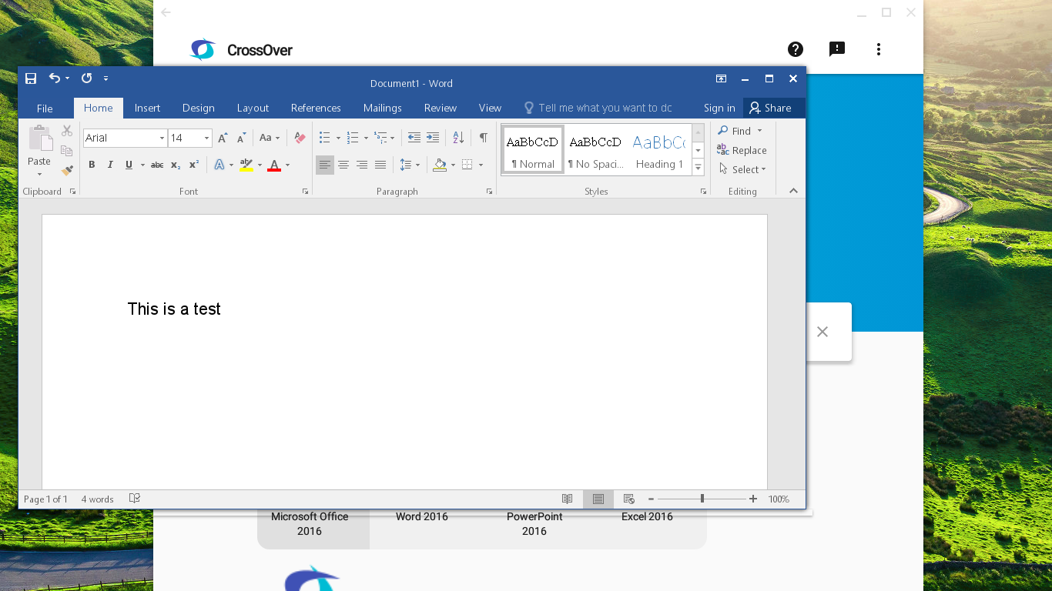Image resolution: width=1052 pixels, height=591 pixels.
Task: Open the font size dropdown
Action: tap(206, 139)
